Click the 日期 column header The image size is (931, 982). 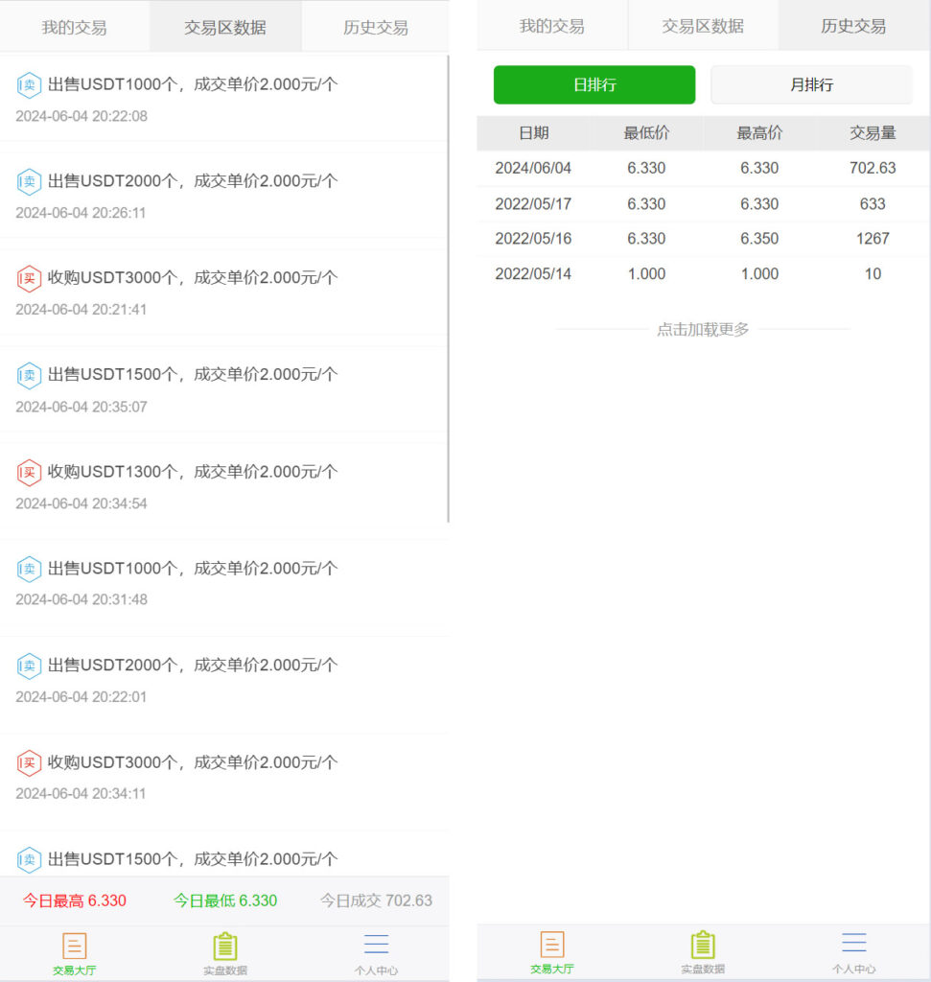(x=534, y=133)
